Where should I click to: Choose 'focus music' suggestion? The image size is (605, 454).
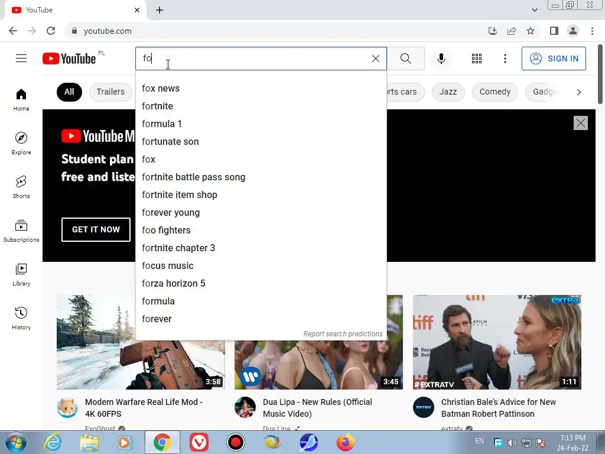261,265
